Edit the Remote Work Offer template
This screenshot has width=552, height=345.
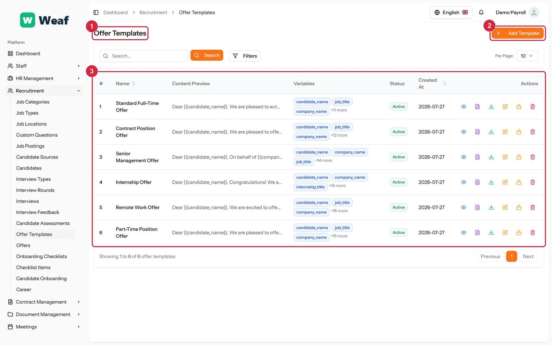[505, 208]
